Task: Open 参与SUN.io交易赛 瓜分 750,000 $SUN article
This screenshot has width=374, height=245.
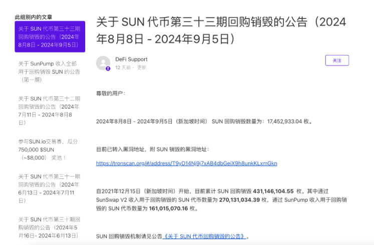Action: 48,149
